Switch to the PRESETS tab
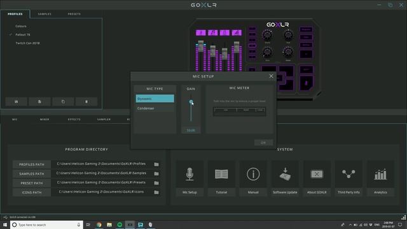 pyautogui.click(x=74, y=14)
